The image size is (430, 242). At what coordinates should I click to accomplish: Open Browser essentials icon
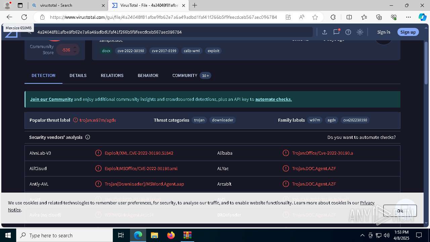(x=394, y=17)
